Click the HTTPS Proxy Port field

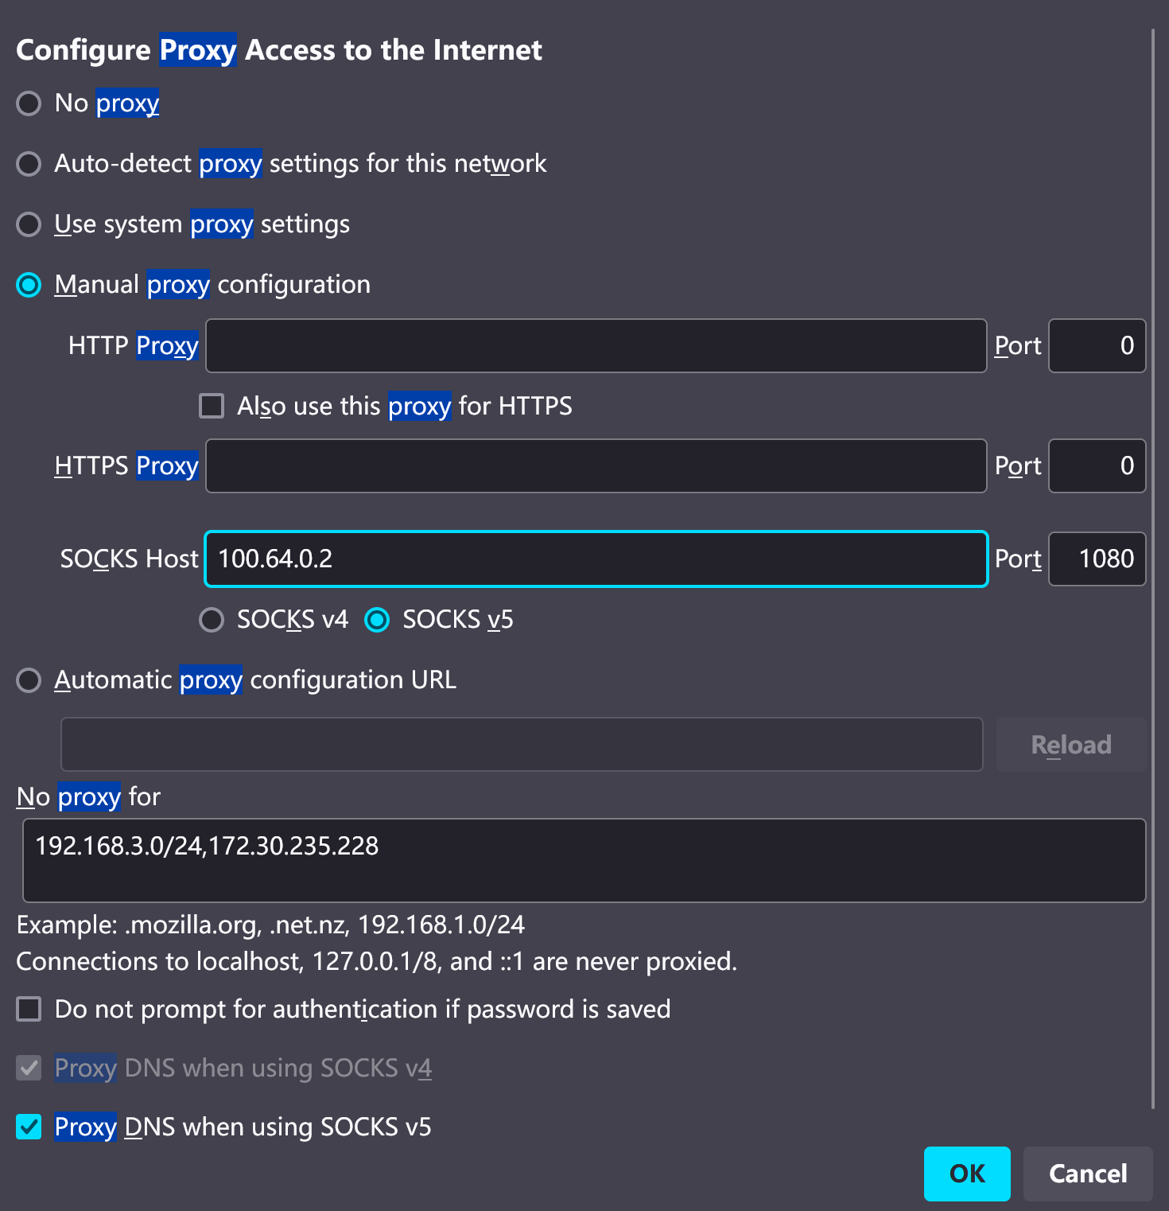1096,466
